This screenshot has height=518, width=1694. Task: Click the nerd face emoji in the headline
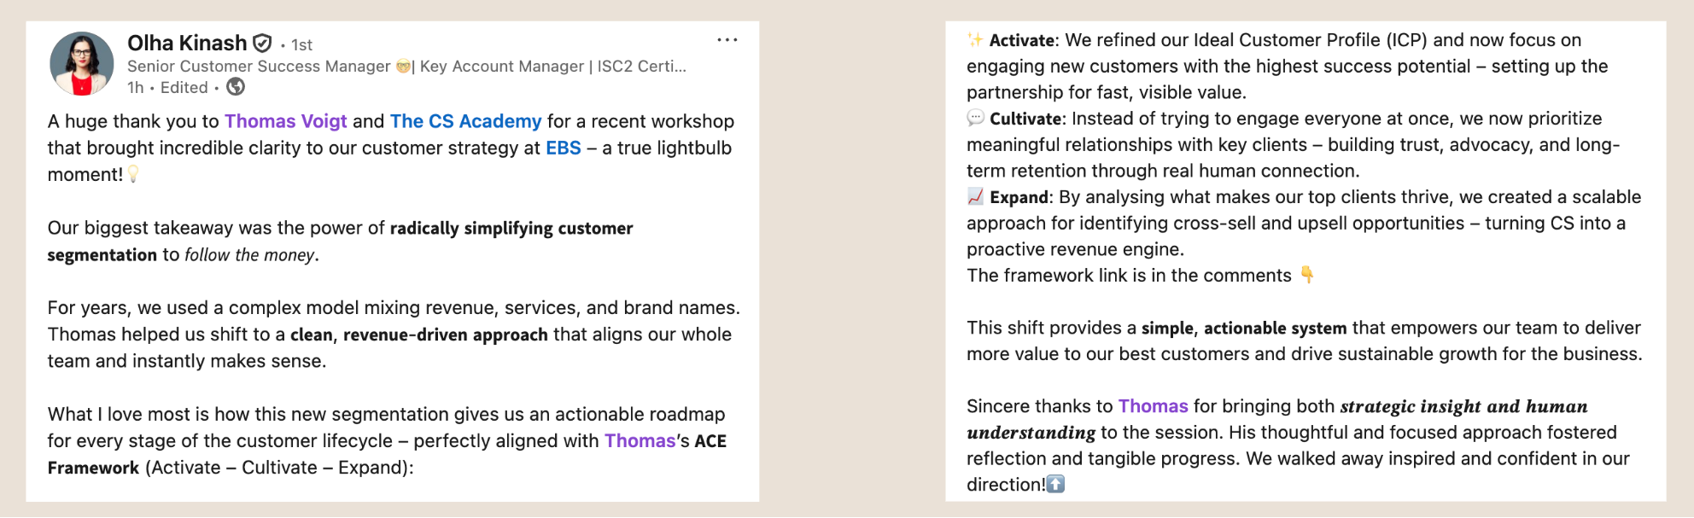click(404, 67)
